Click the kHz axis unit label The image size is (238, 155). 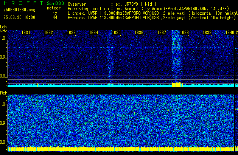(x=3, y=31)
